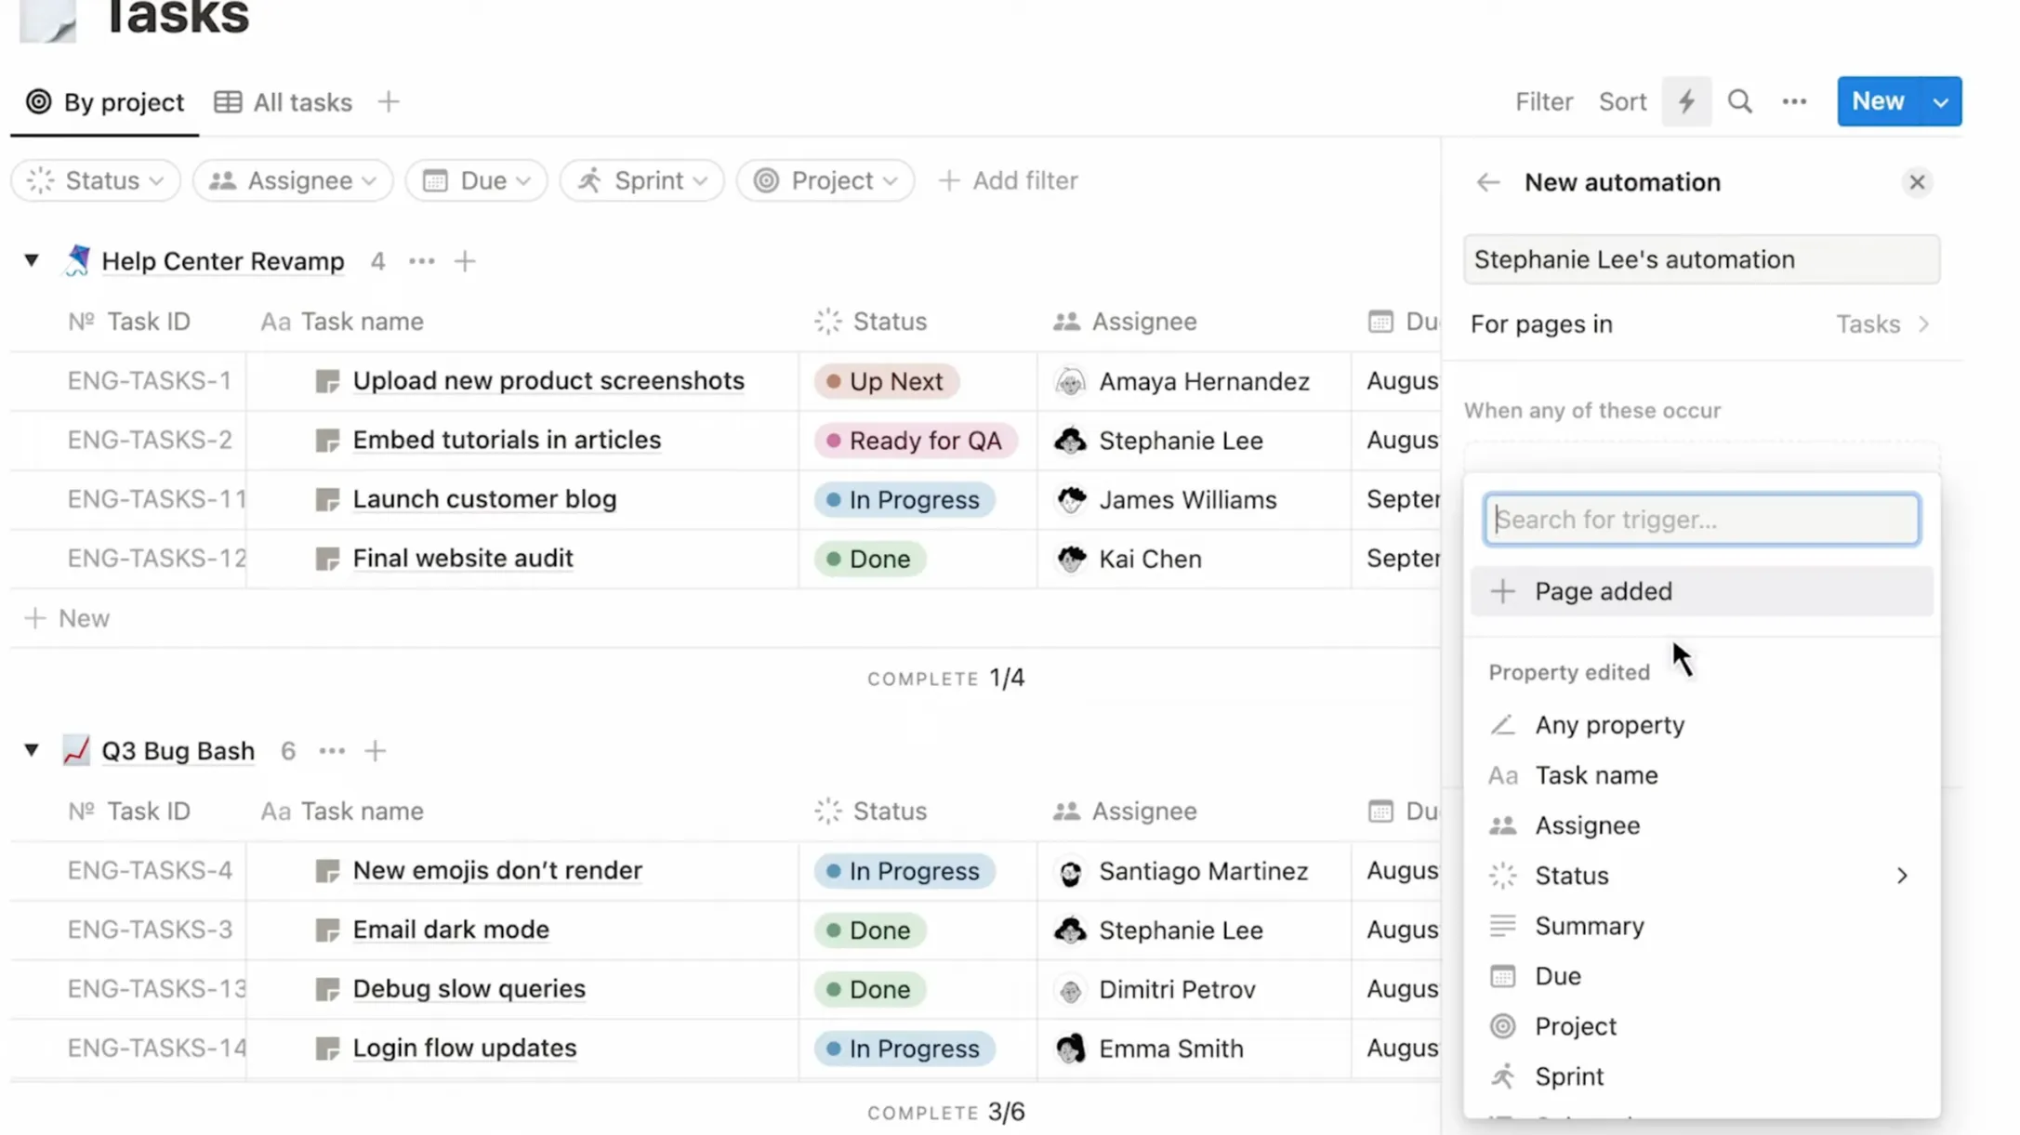Open page icon for Launch customer blog
Image resolution: width=2020 pixels, height=1135 pixels.
point(327,499)
